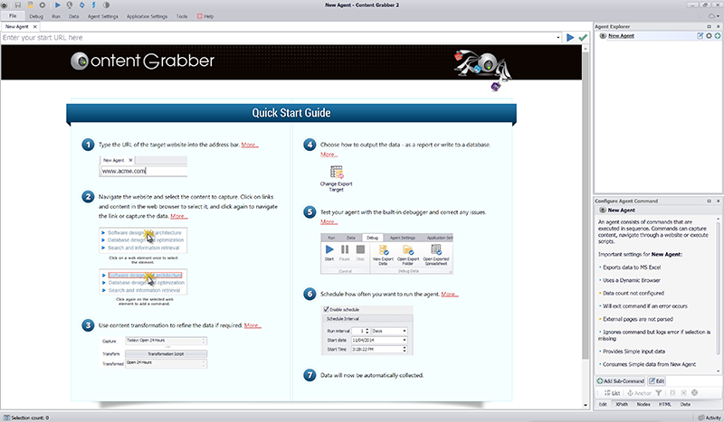The image size is (724, 422).
Task: Click the Configure Agent Command panel scrollbar
Action: 718,290
